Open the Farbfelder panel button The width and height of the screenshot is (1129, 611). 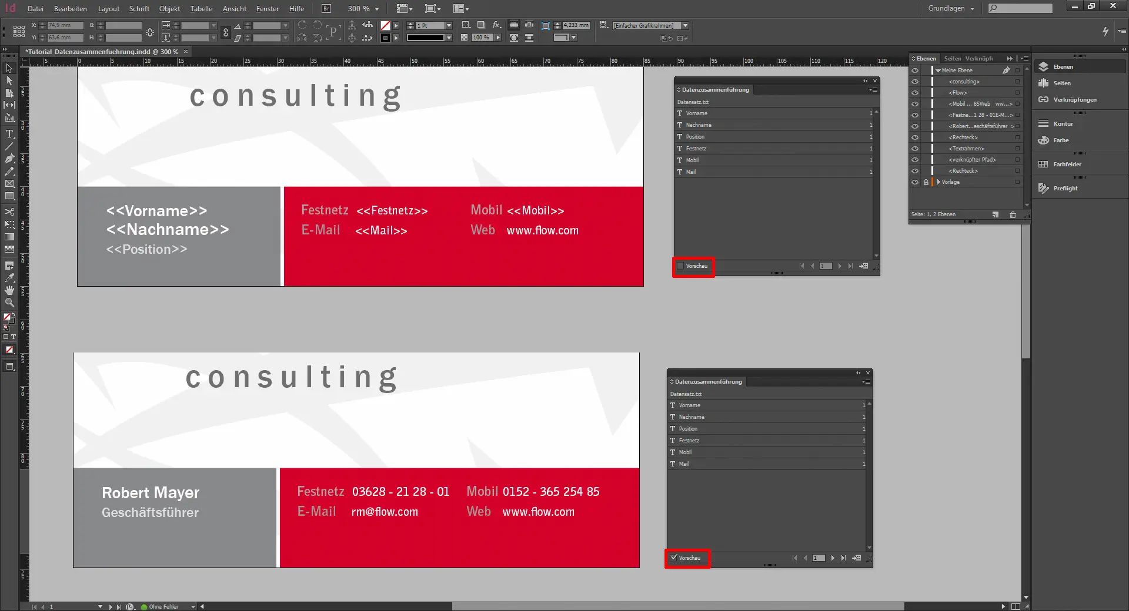pos(1067,164)
